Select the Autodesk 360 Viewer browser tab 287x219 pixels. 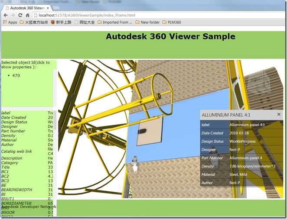tap(27, 8)
